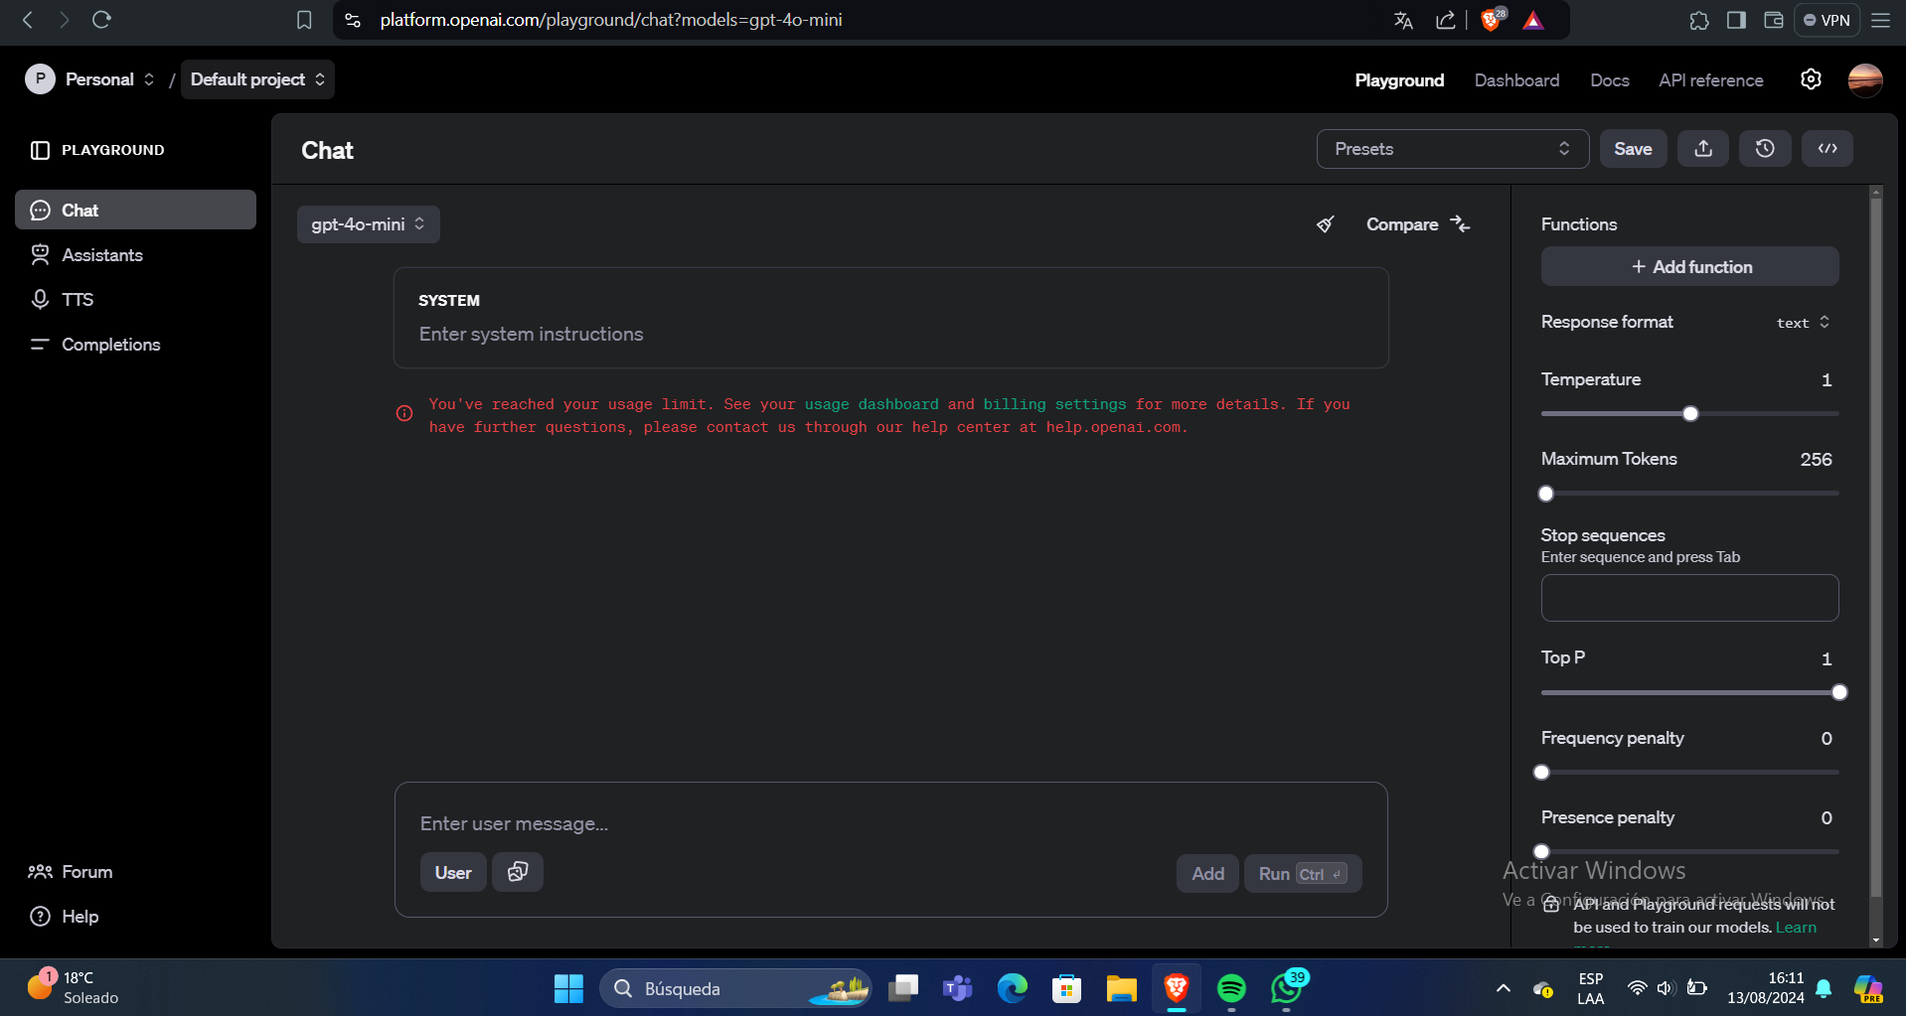Click the Top P slider handle
The height and width of the screenshot is (1016, 1906).
pos(1839,692)
